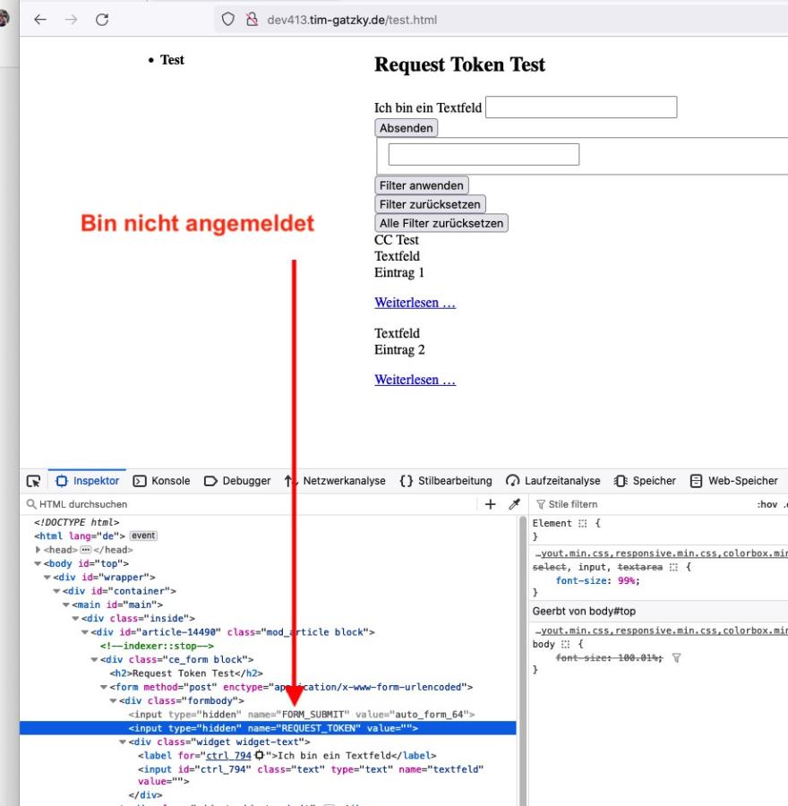Click the first Weiterlesen link
The width and height of the screenshot is (788, 806).
(x=415, y=303)
